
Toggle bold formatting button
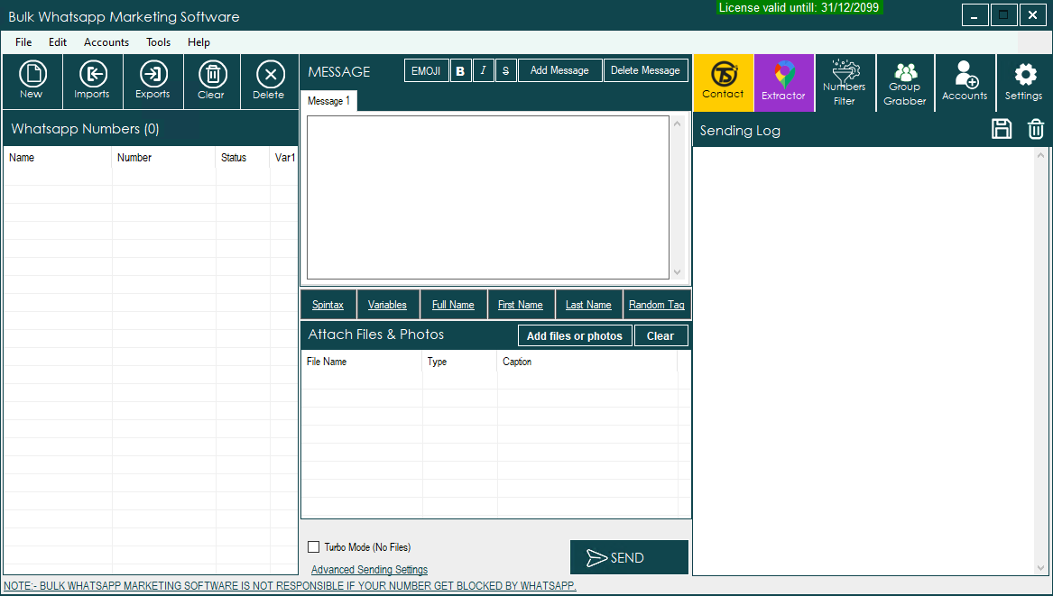(460, 70)
